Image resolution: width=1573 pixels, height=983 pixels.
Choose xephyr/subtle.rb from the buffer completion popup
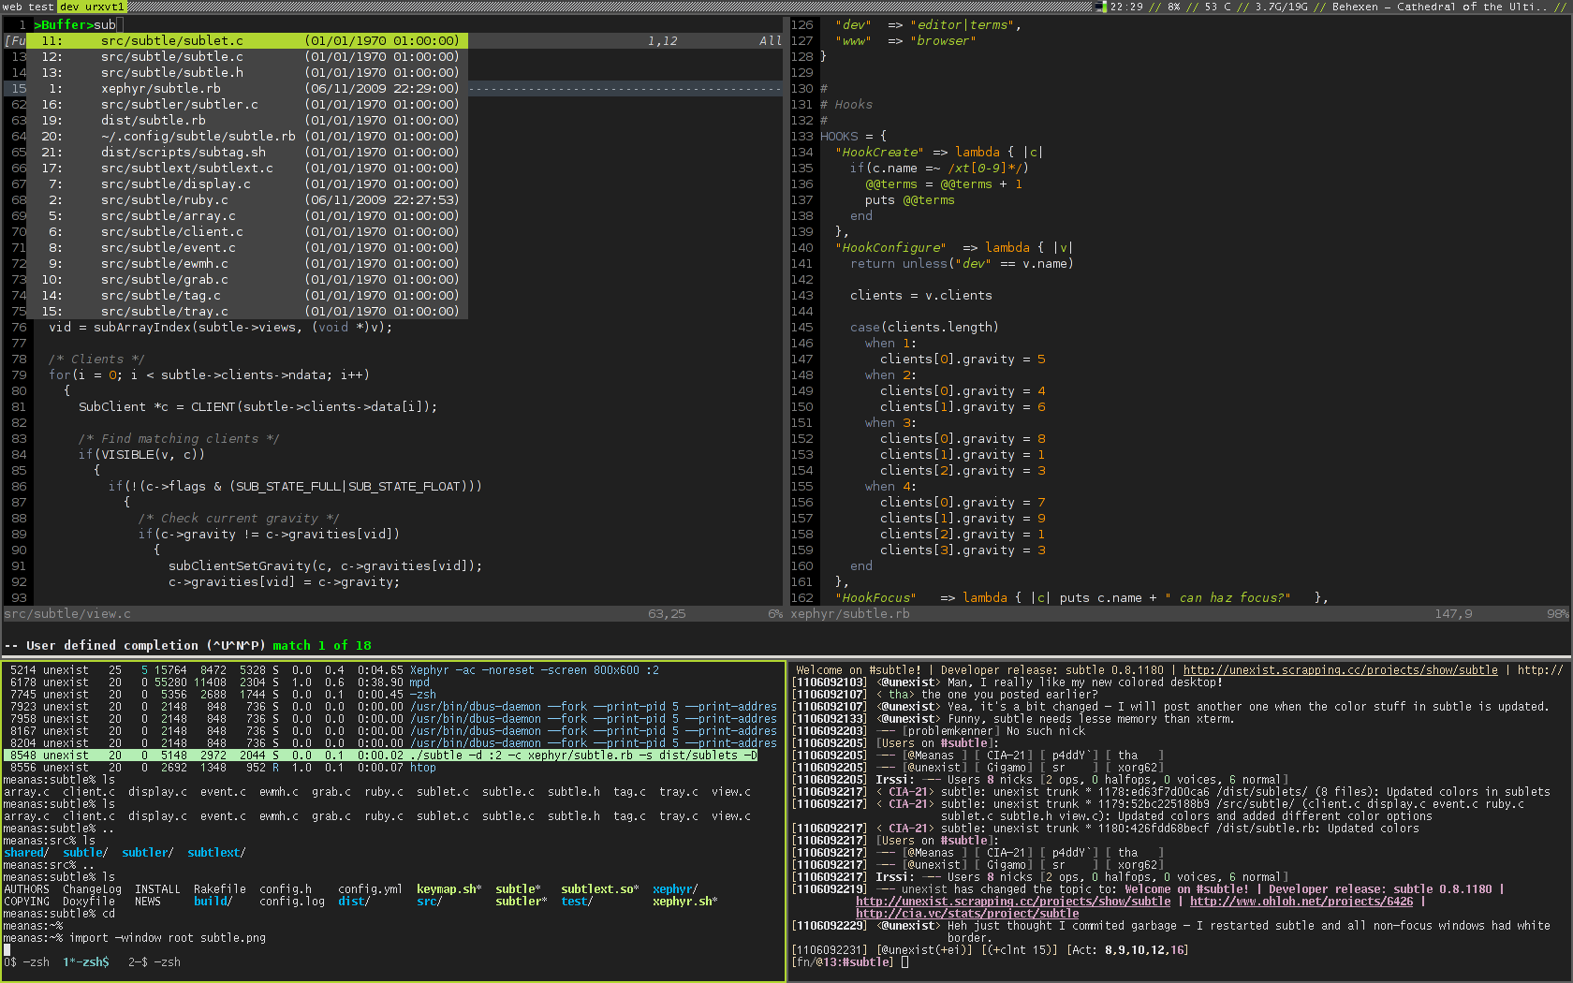coord(161,89)
